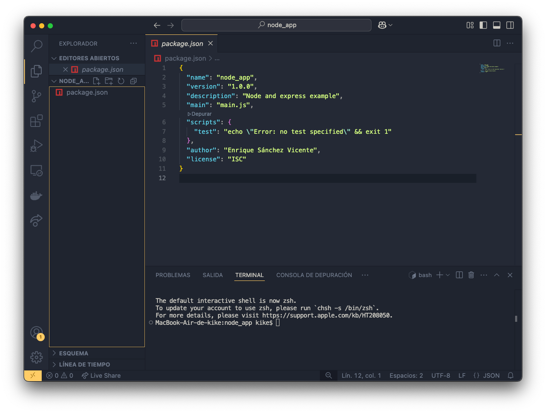Open Copilot dropdown in title bar
Screen dimensions: 546x413
tap(385, 25)
